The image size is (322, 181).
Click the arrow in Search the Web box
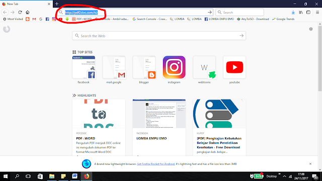click(x=242, y=36)
